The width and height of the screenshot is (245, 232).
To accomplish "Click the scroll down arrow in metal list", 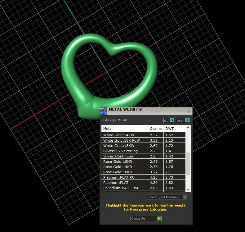I will tap(188, 189).
